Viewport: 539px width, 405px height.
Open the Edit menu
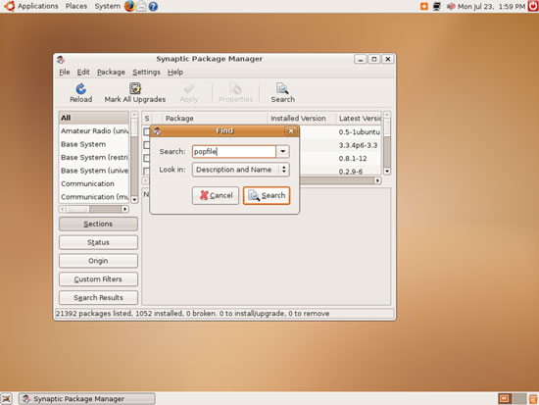(x=83, y=72)
